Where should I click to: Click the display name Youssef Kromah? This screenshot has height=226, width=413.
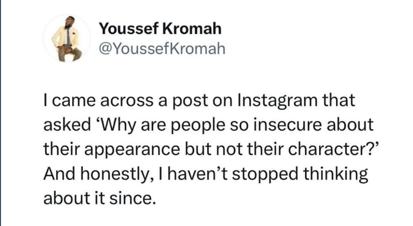point(160,28)
